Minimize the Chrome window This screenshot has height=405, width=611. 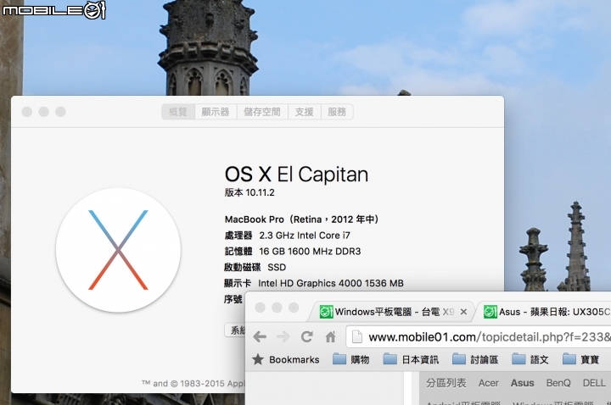click(277, 308)
